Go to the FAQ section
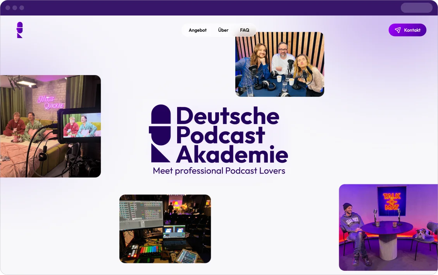The height and width of the screenshot is (275, 438). (245, 30)
